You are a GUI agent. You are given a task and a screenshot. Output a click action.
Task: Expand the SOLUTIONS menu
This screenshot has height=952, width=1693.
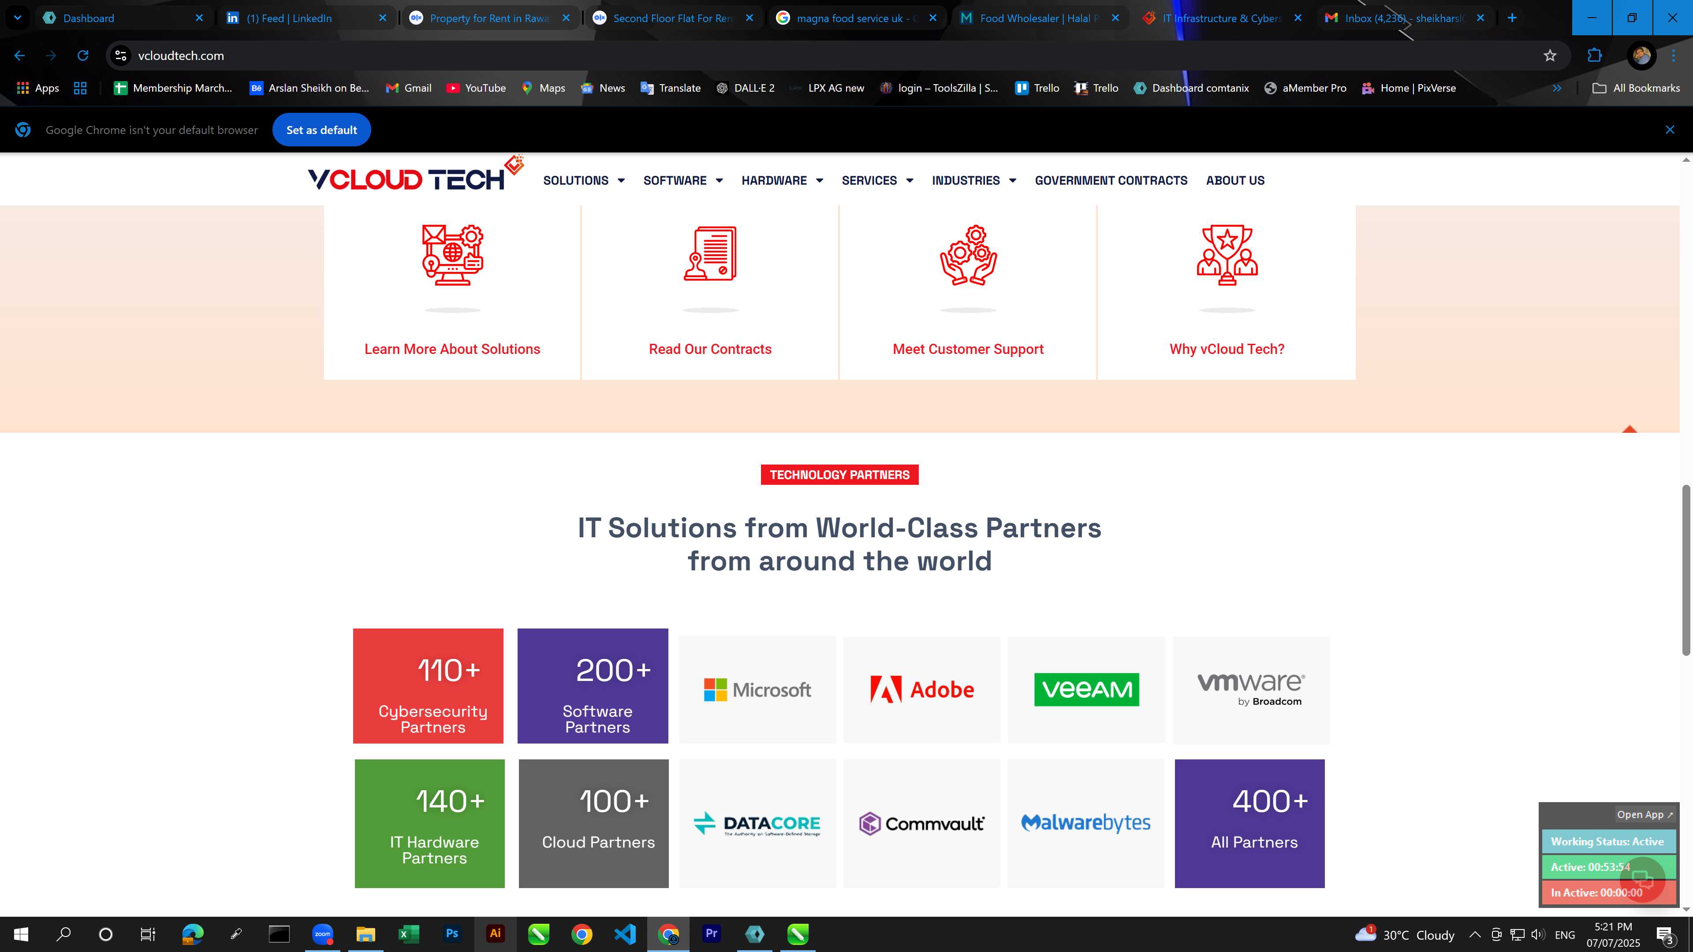click(x=584, y=181)
